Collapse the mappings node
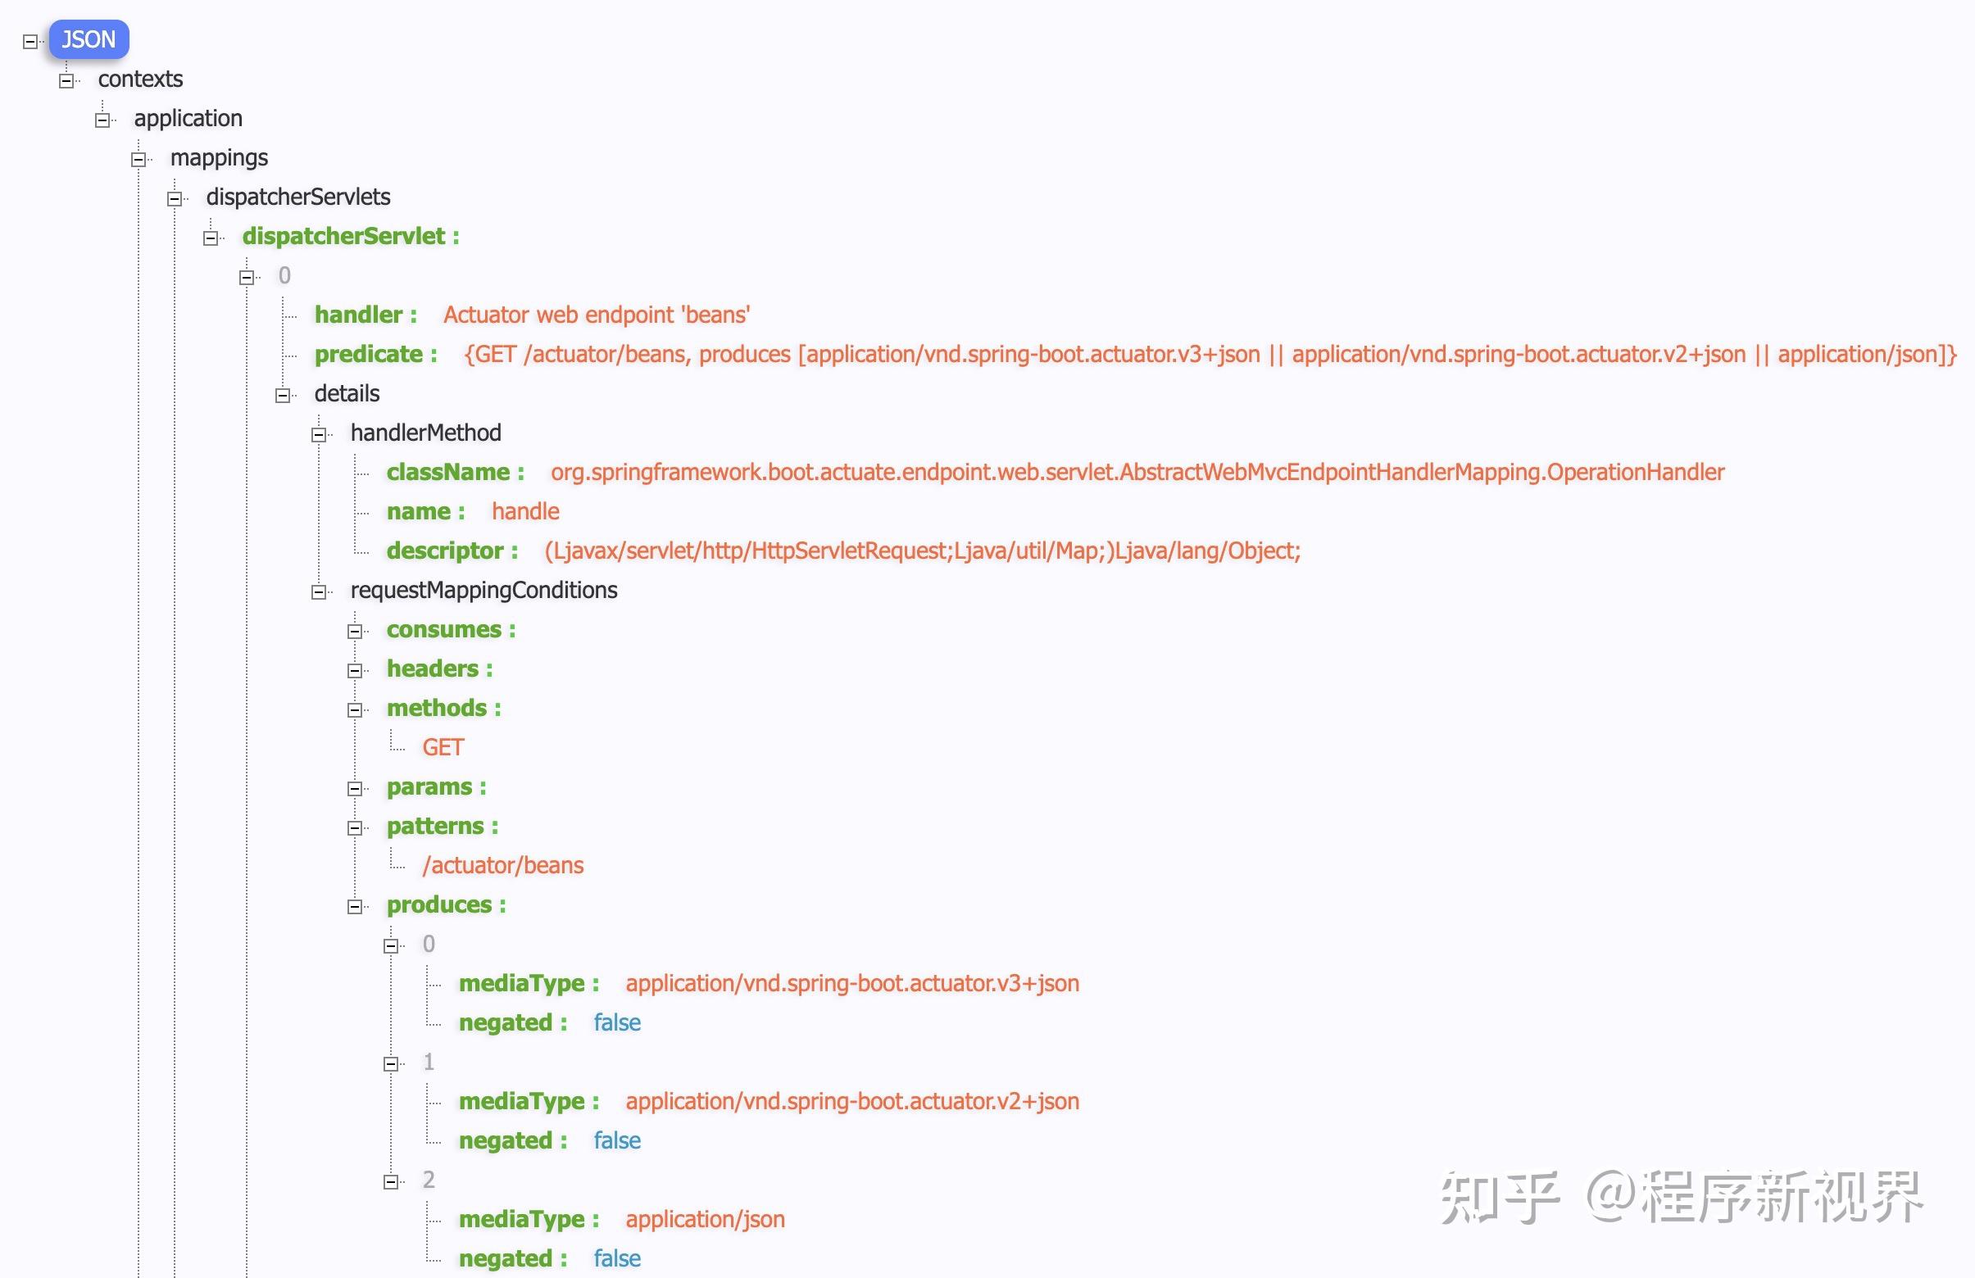The width and height of the screenshot is (1975, 1278). [x=138, y=159]
